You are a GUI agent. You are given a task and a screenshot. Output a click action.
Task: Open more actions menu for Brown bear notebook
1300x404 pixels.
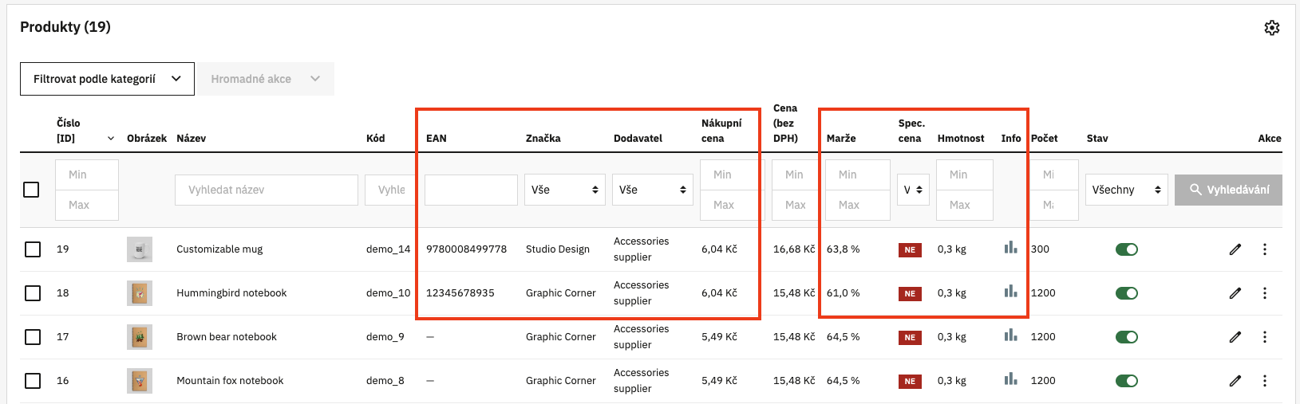(1265, 337)
